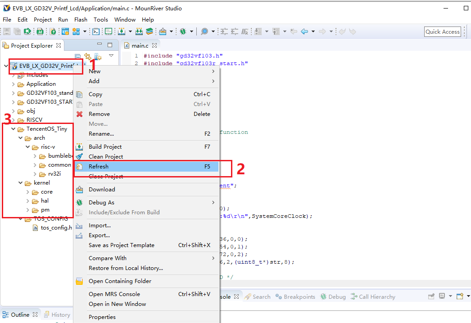Open the File menu
471x323 pixels.
(7, 19)
